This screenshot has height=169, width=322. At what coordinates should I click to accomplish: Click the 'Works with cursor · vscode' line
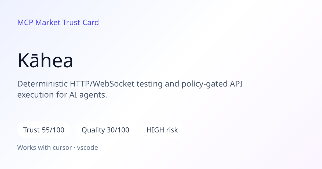coord(58,148)
